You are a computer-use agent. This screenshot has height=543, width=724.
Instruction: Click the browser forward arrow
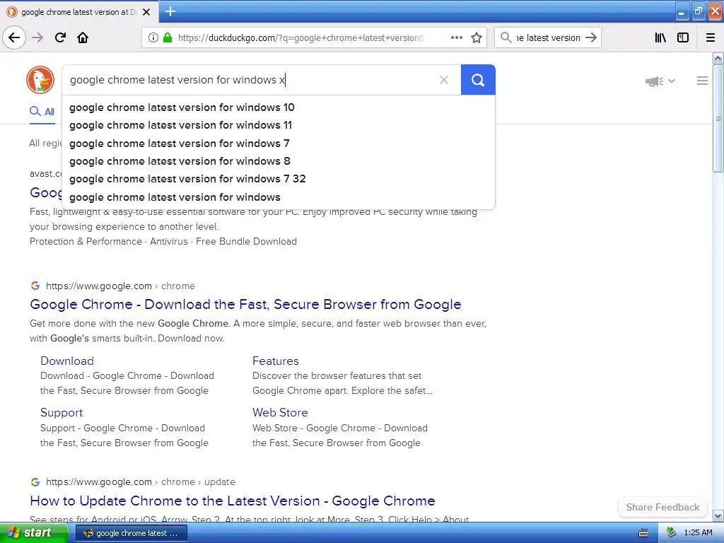pyautogui.click(x=37, y=37)
